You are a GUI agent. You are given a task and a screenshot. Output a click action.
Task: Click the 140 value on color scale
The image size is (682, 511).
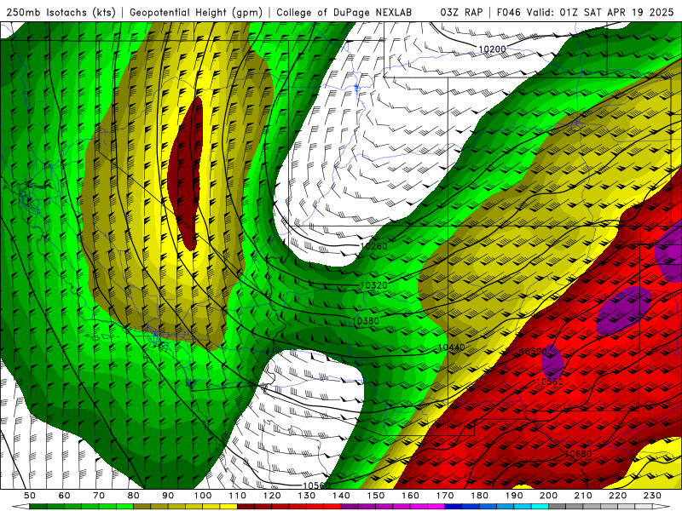[341, 496]
